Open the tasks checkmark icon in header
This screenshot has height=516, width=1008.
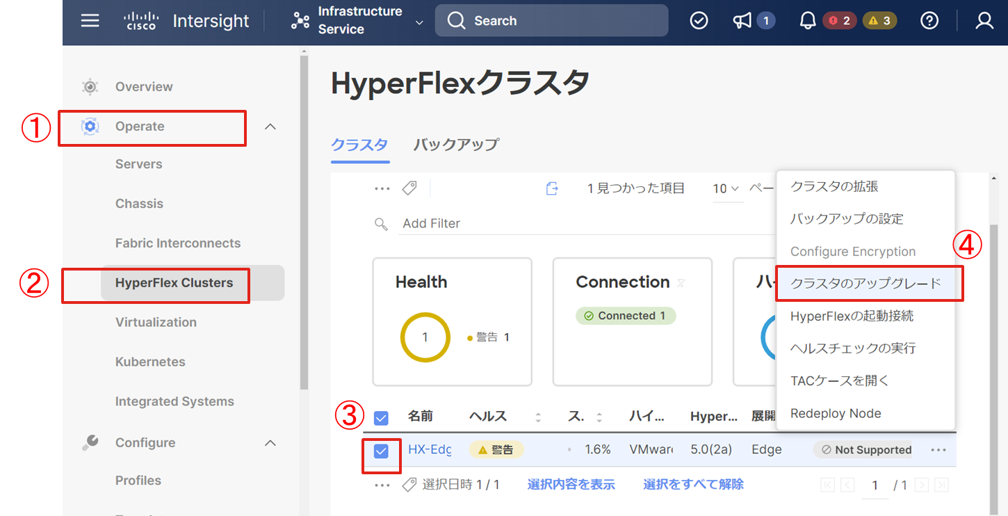(699, 21)
